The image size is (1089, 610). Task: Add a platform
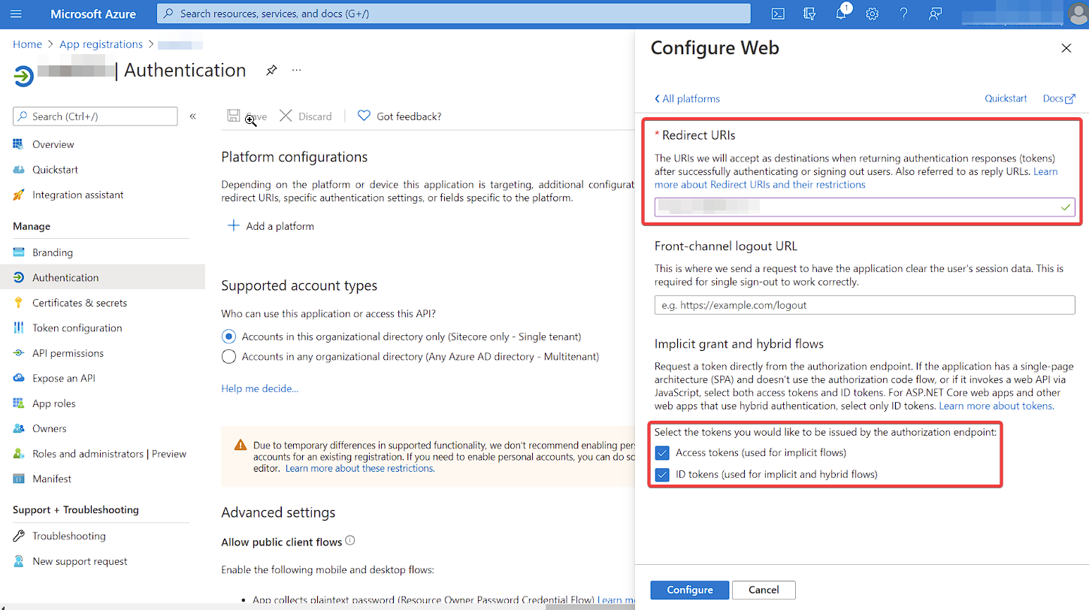tap(271, 226)
